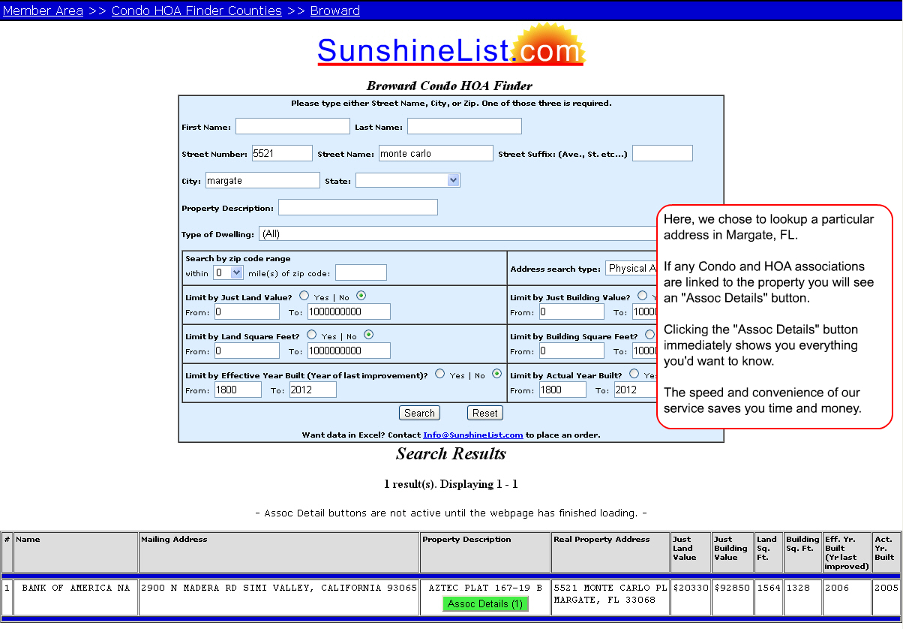Click the Broward breadcrumb link

click(x=334, y=11)
